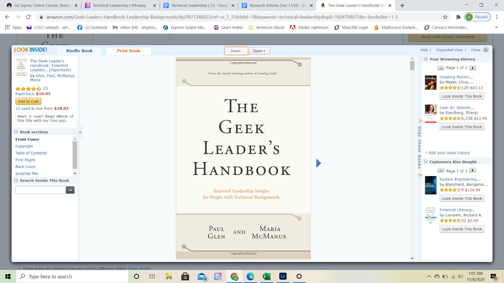This screenshot has width=504, height=283.
Task: Switch to Research Articles Due 11/08 tab
Action: pyautogui.click(x=277, y=5)
